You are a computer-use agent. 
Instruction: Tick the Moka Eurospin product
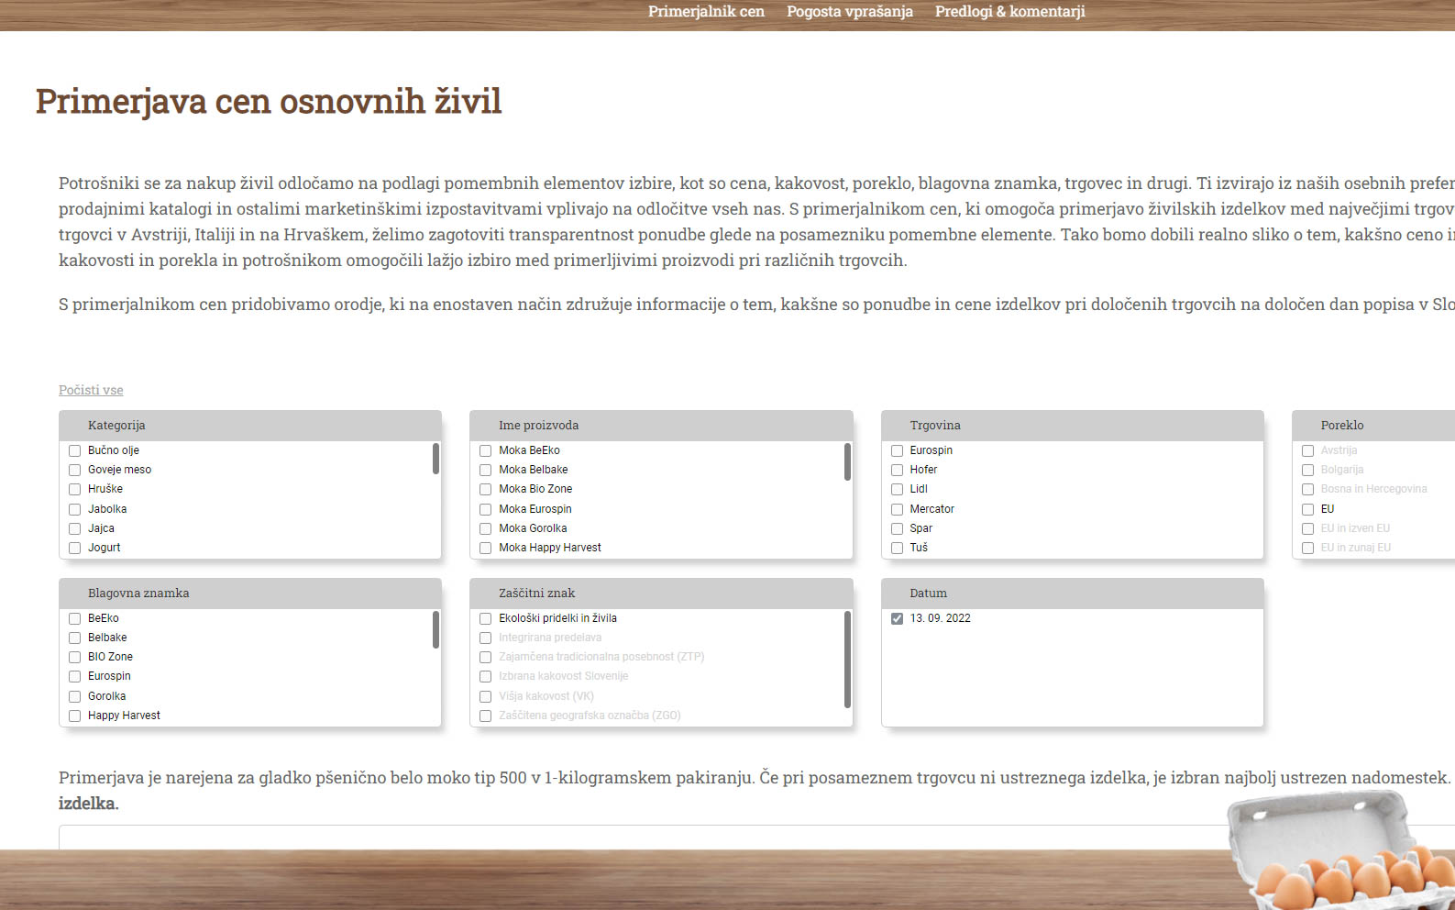[x=486, y=509]
